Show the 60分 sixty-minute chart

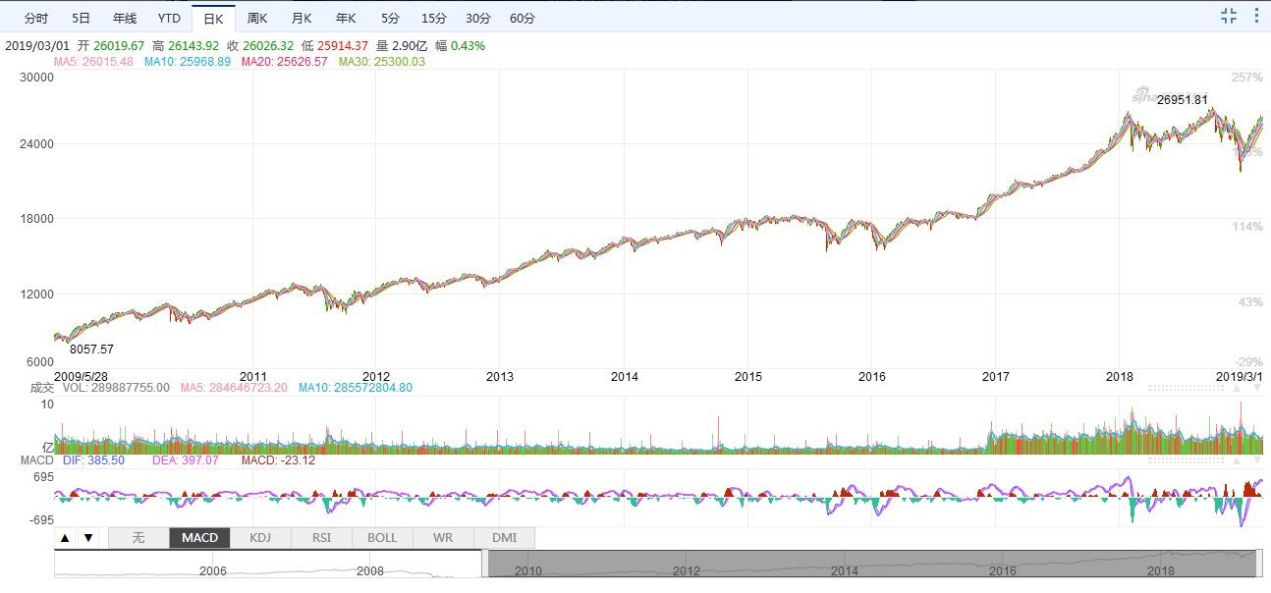click(523, 19)
